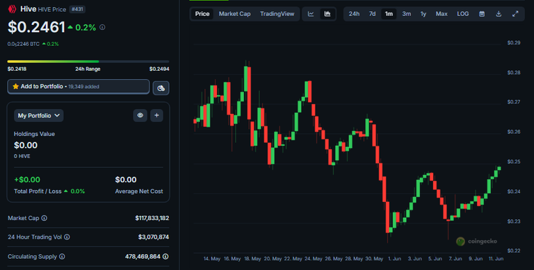Toggle LOG scale on the chart
Image resolution: width=534 pixels, height=270 pixels.
coord(463,14)
